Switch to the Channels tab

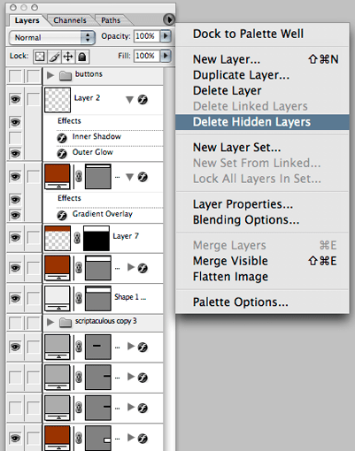pos(70,20)
